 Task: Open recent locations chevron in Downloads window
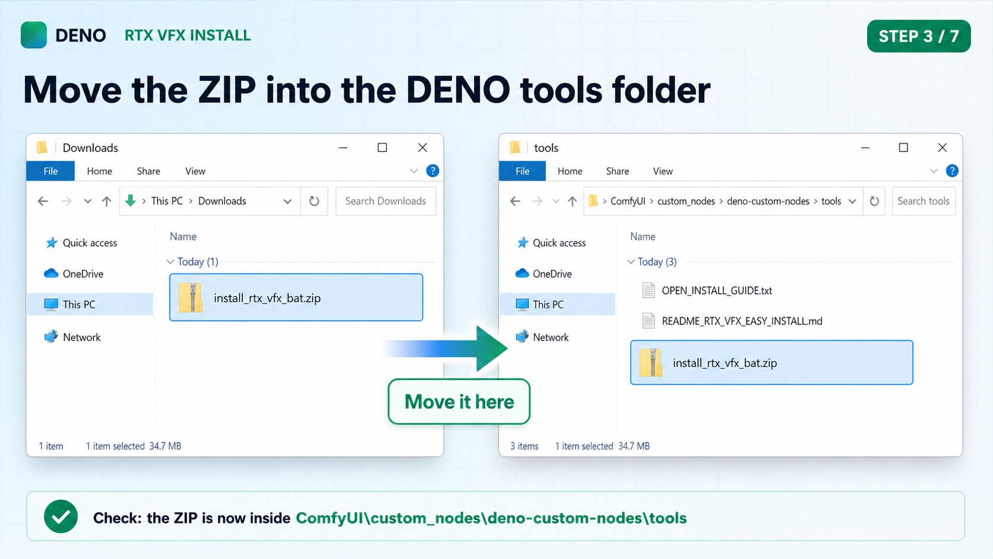click(x=88, y=201)
